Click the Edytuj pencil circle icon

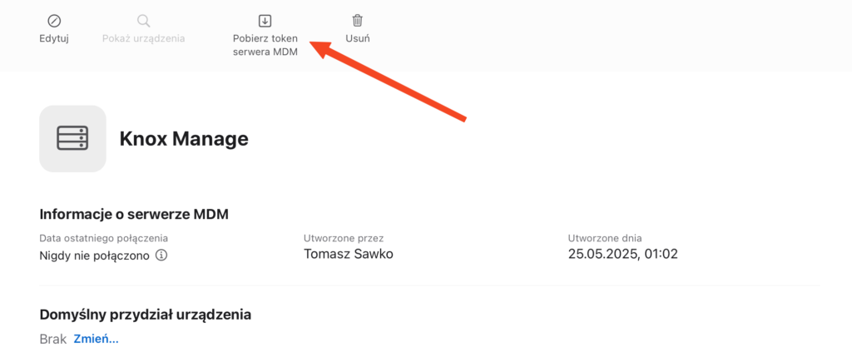[54, 21]
